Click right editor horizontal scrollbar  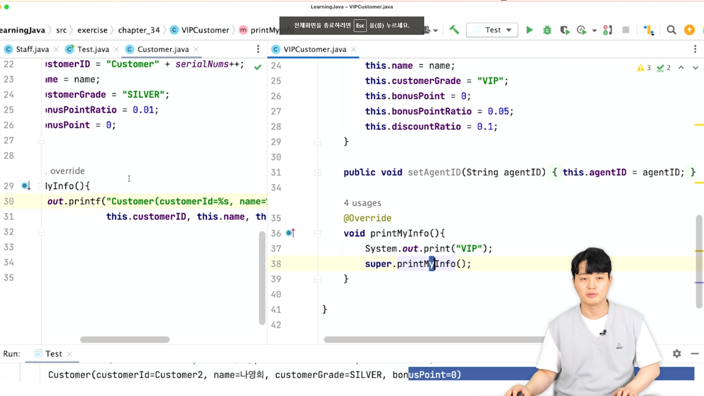pos(433,340)
